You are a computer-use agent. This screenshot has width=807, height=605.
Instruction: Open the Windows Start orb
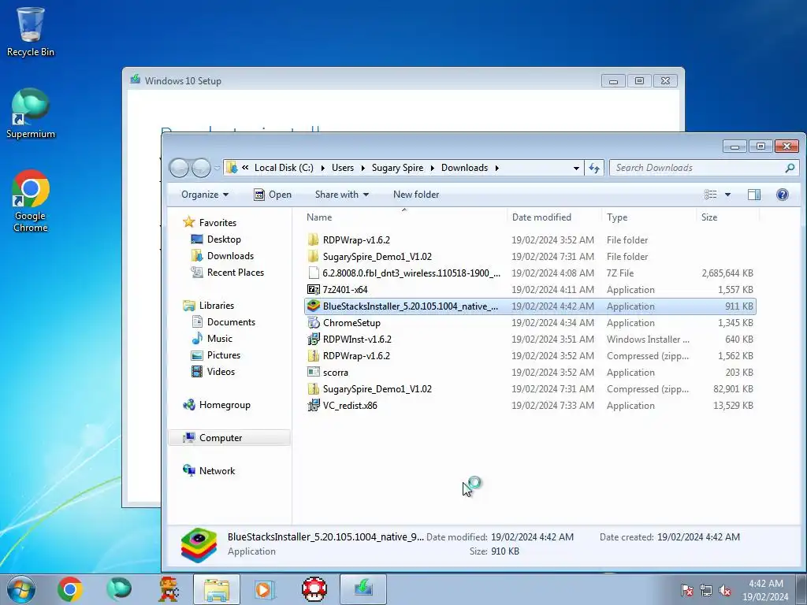coord(21,589)
